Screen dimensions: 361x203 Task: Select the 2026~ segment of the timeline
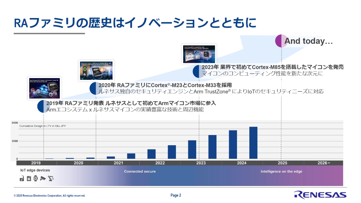coord(323,163)
